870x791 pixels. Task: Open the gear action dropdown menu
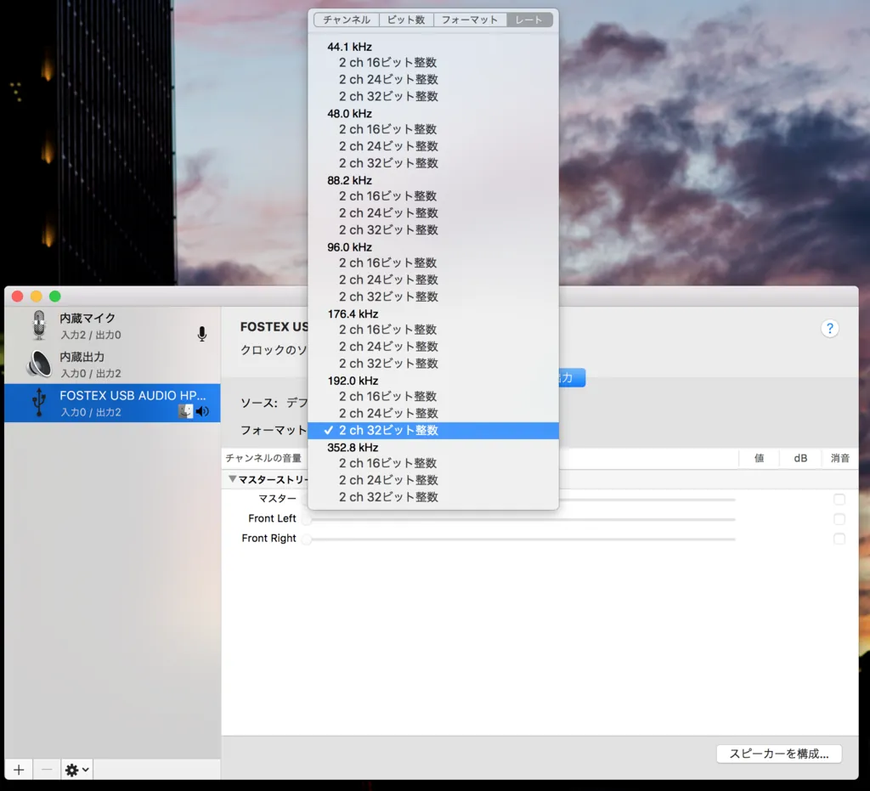tap(76, 770)
